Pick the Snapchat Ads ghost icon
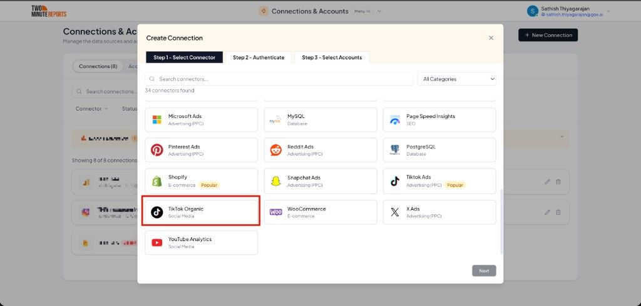This screenshot has width=641, height=306. pos(276,181)
